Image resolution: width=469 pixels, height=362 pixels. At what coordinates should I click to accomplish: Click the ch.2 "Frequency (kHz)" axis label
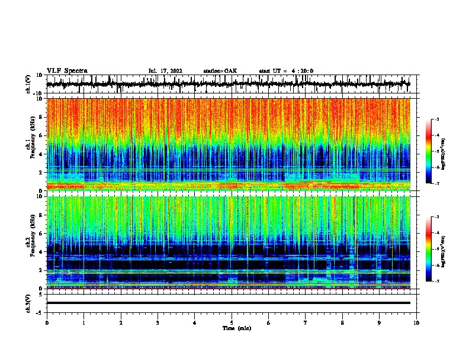coord(33,235)
